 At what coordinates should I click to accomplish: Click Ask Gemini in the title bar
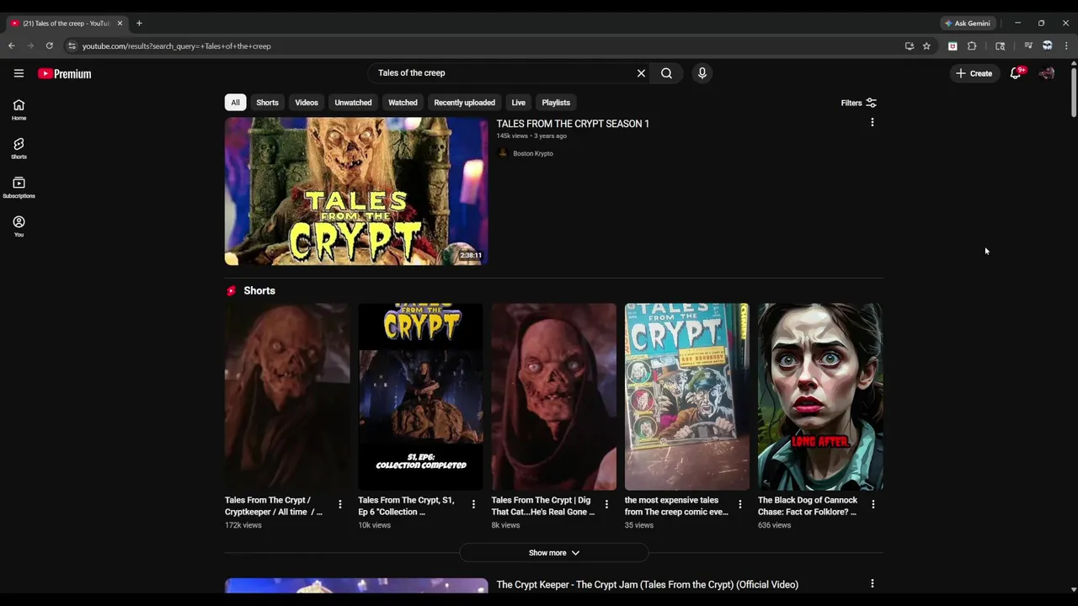[968, 24]
